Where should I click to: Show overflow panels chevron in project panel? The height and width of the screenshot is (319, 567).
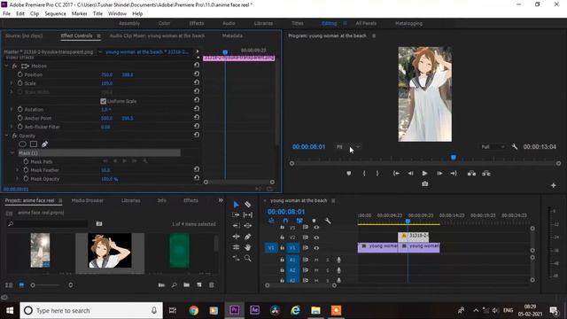pyautogui.click(x=221, y=200)
